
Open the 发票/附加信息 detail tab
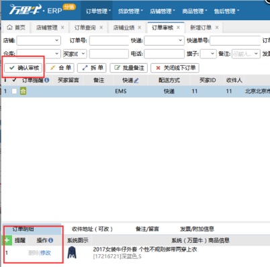click(197, 229)
